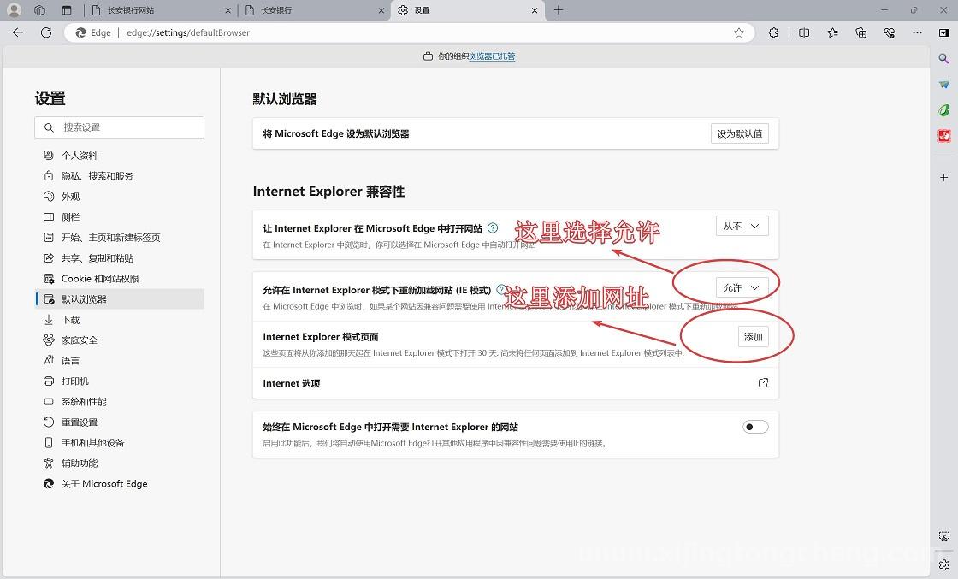Open the blue paper-plane app in the sidebar
958x579 pixels.
[x=944, y=85]
